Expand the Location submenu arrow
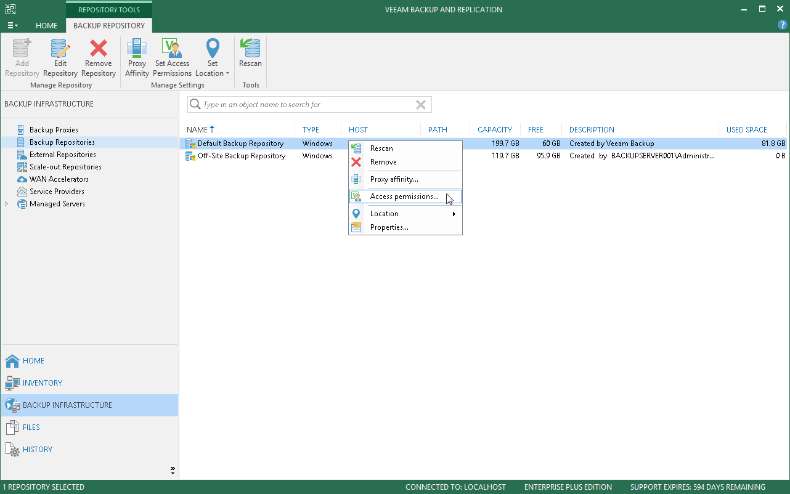Image resolution: width=790 pixels, height=494 pixels. pyautogui.click(x=454, y=214)
